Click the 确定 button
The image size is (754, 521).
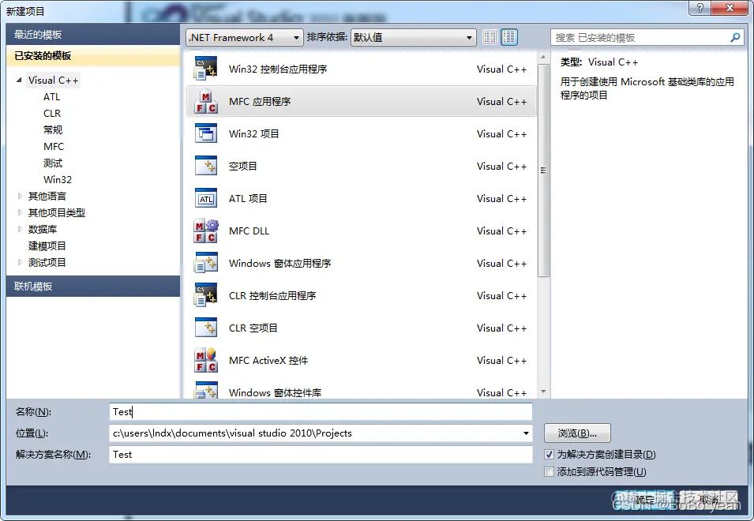tap(645, 500)
